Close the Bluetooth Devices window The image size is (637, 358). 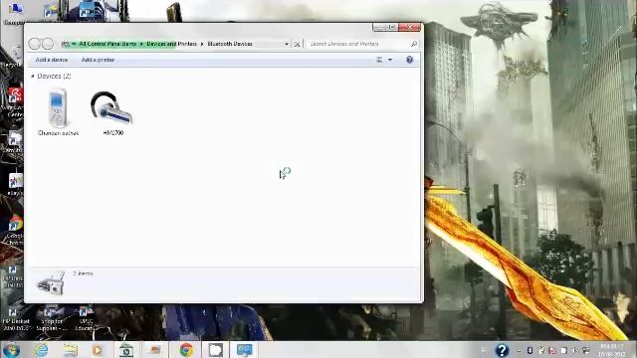coord(409,27)
